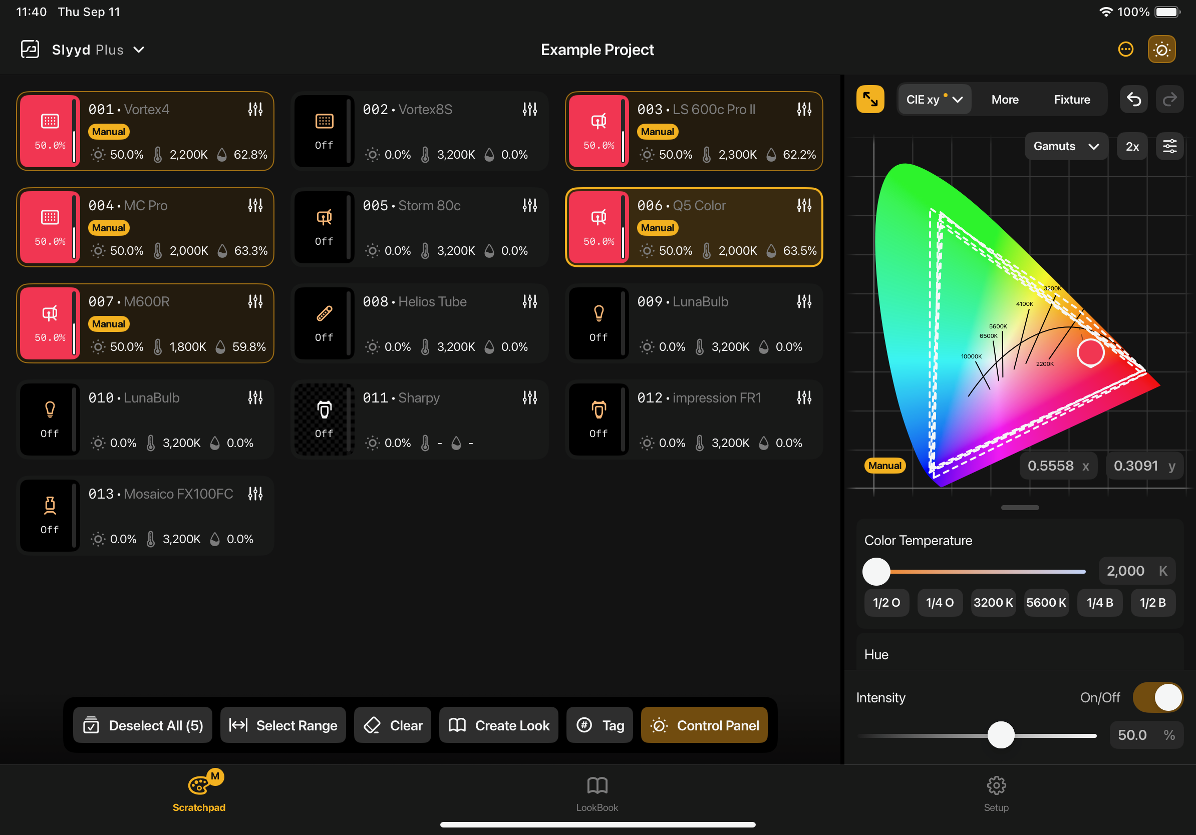Switch to the Fixture tab
Viewport: 1196px width, 835px height.
tap(1071, 100)
